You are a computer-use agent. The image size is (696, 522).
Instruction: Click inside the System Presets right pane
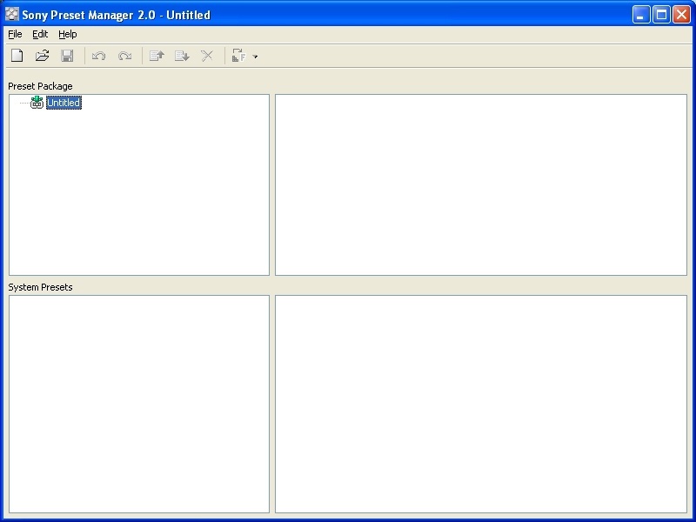coord(480,404)
